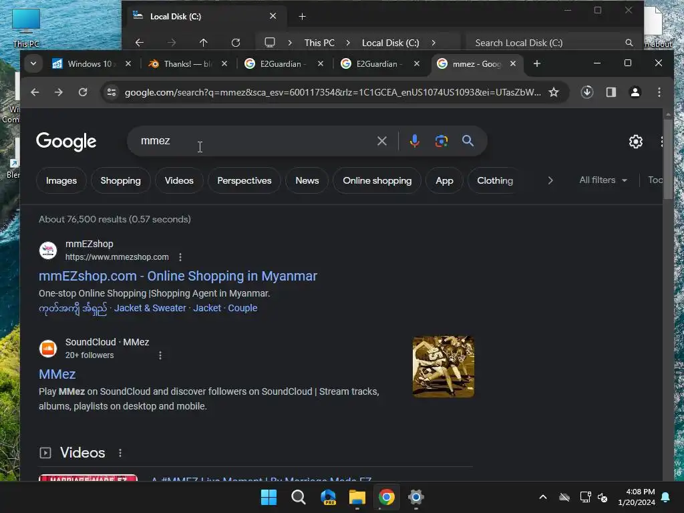Select the News filter chip
Screen dimensions: 684x513
(307, 180)
